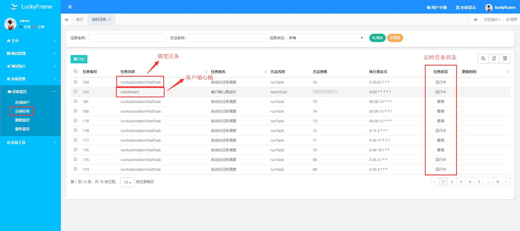This screenshot has width=520, height=231.
Task: Click the clientHeart task name
Action: tap(130, 92)
